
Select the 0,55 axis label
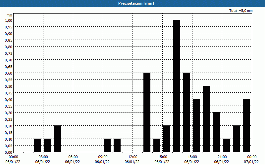coord(9,80)
